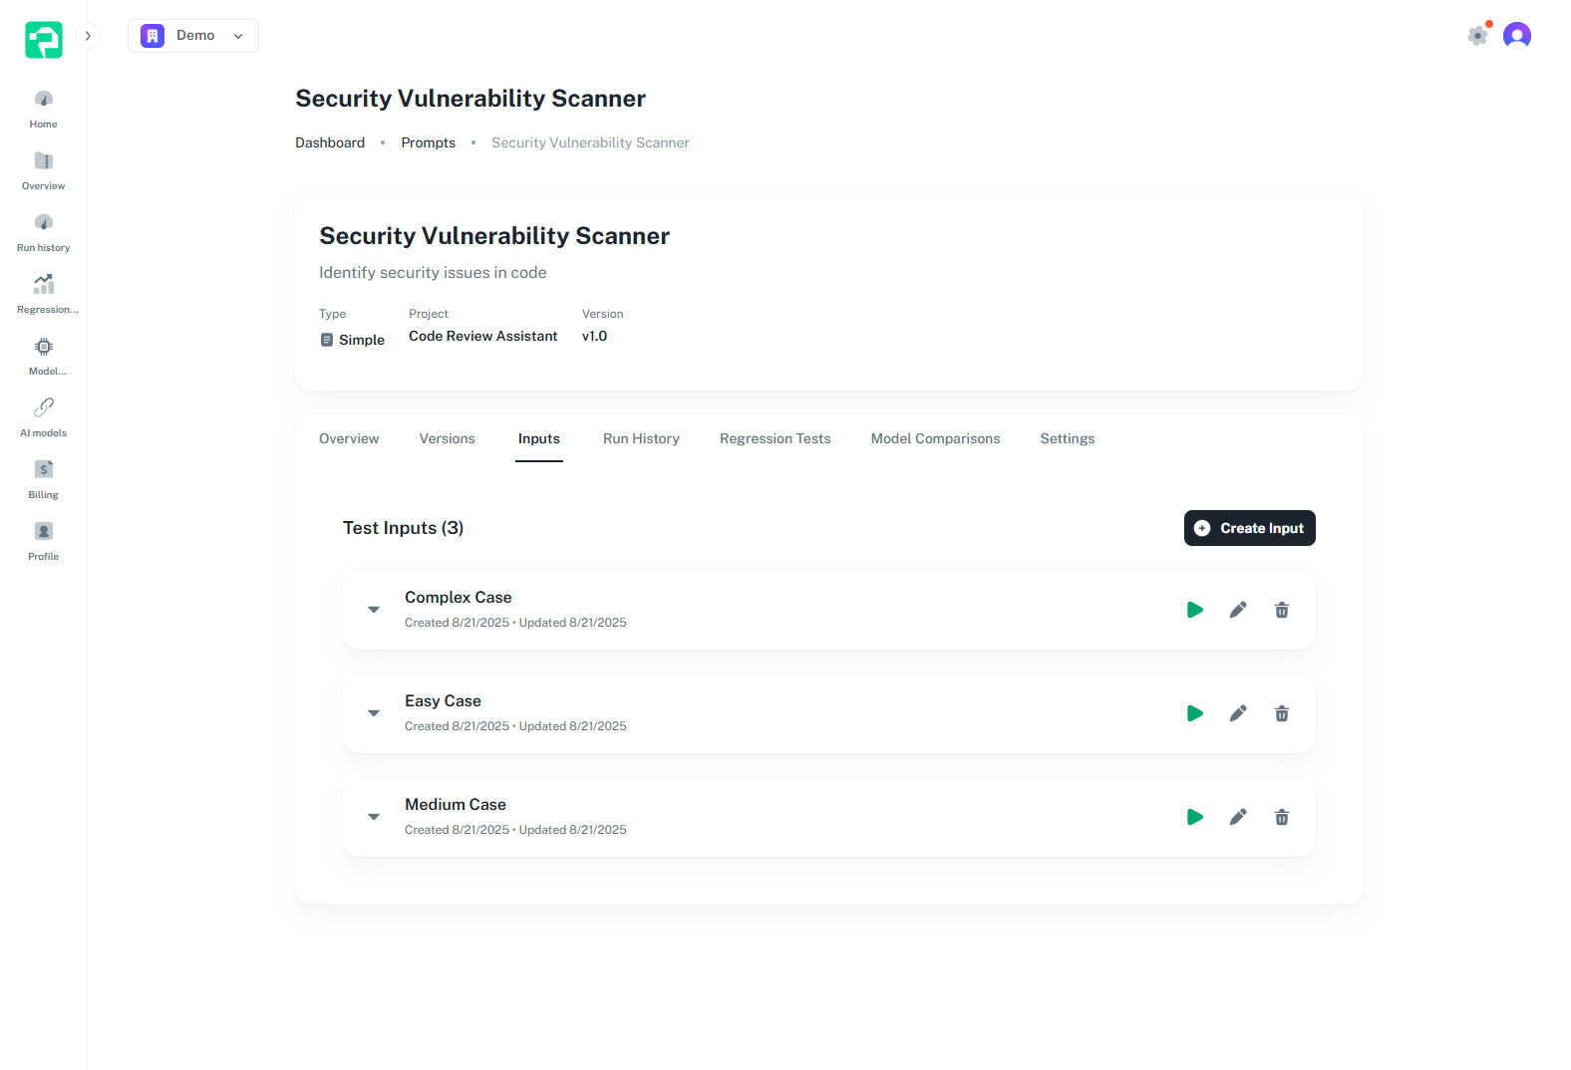Open the Billing sidebar icon
The image size is (1571, 1070).
click(x=43, y=480)
